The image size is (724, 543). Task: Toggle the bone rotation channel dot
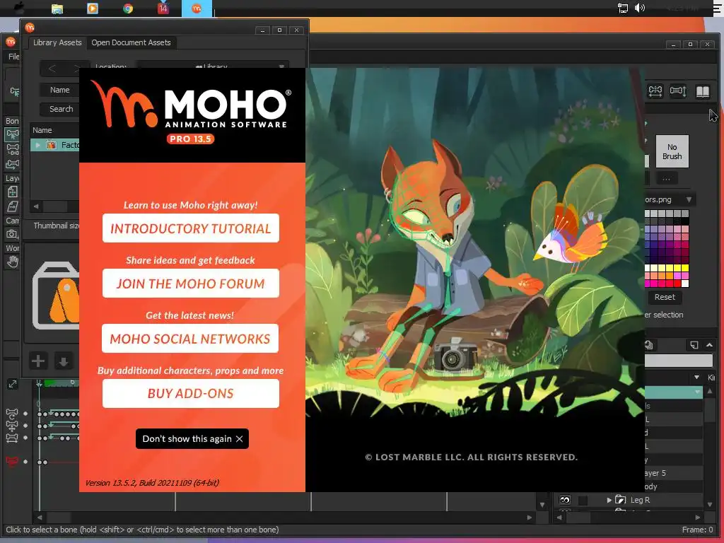tap(25, 414)
